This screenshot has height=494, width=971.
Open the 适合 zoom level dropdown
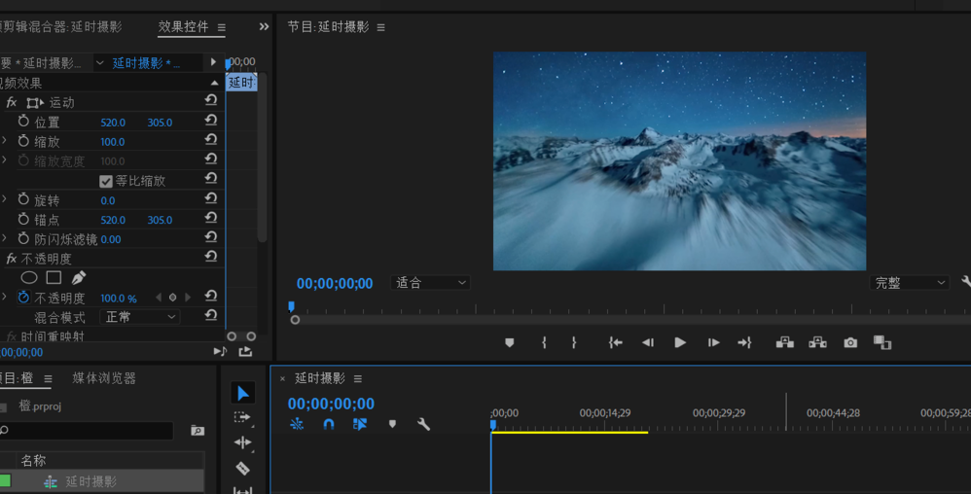[x=430, y=283]
